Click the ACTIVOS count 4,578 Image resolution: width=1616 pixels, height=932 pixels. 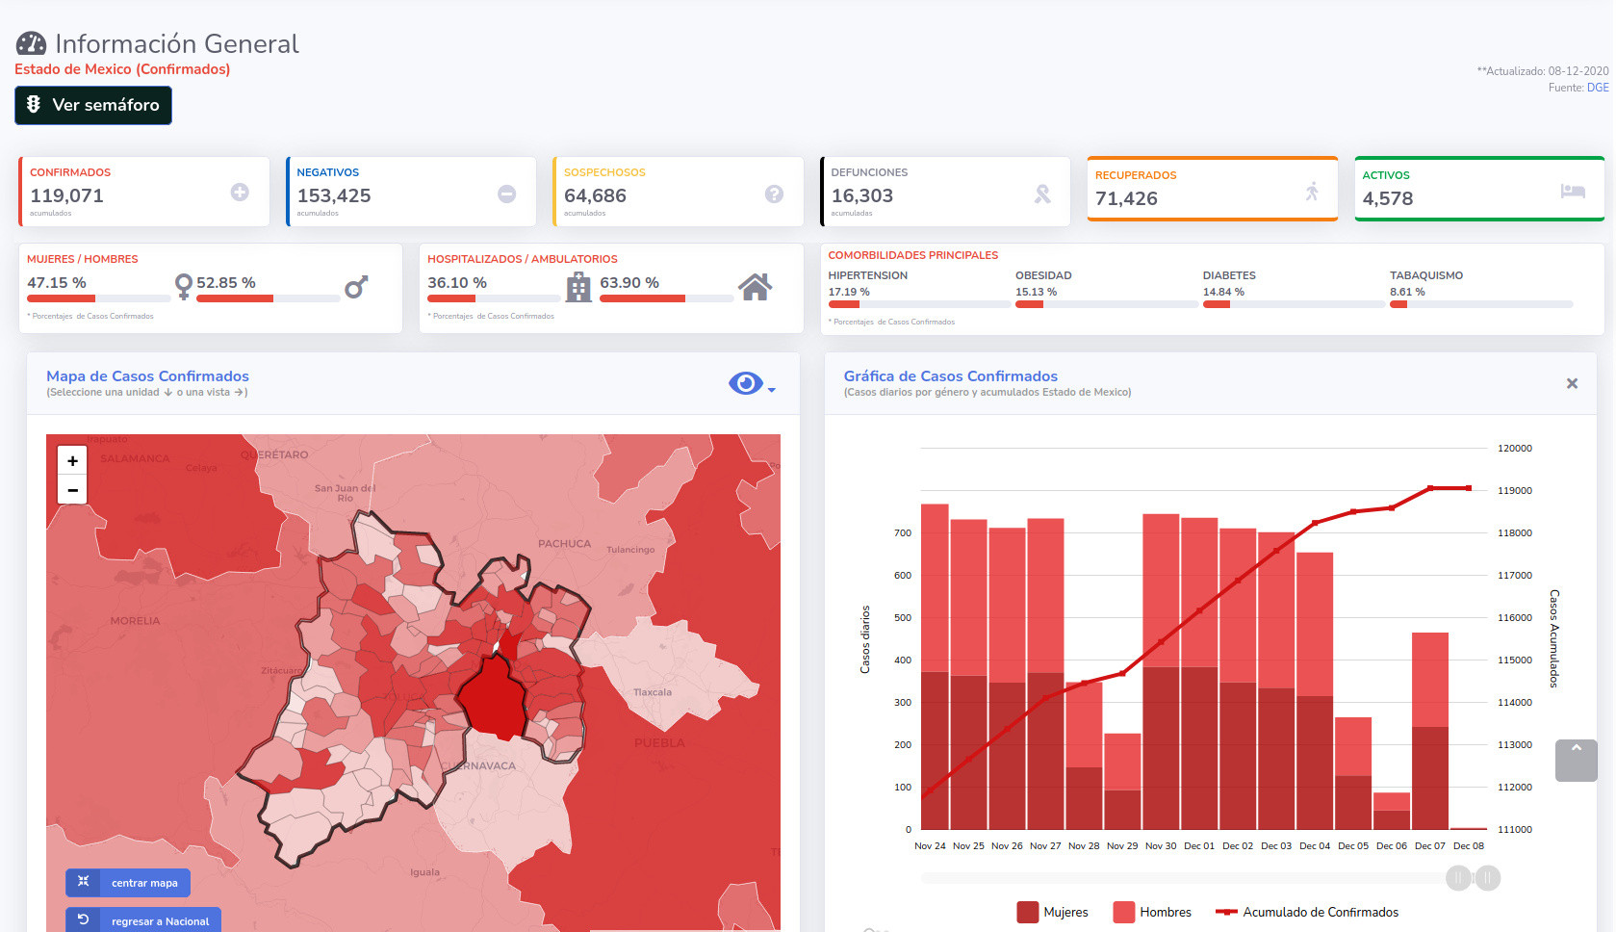click(x=1388, y=198)
